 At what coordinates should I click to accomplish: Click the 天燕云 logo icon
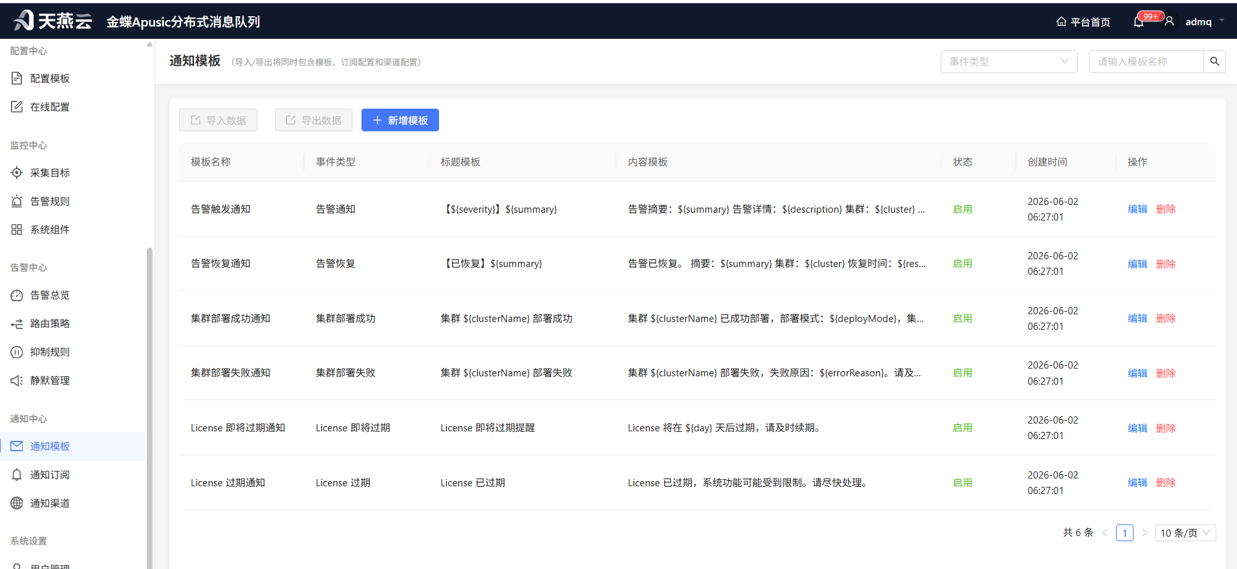(x=24, y=21)
